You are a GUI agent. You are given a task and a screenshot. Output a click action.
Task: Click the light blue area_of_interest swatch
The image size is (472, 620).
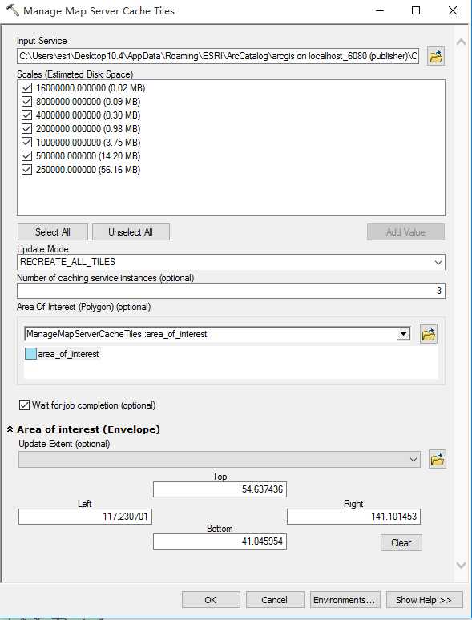(x=30, y=354)
